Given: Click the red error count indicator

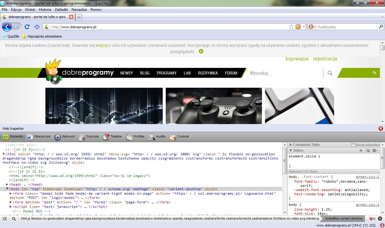Looking at the screenshot, I should coord(372,219).
